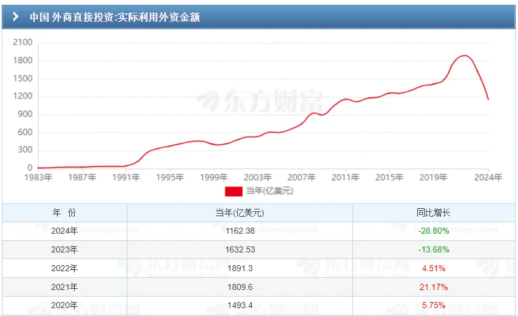Select the 年份 column header
This screenshot has height=316, width=518.
pyautogui.click(x=65, y=213)
